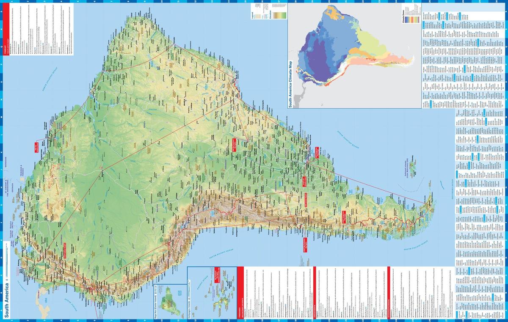Click the Elevation colour scale
This screenshot has height=322, width=508.
(x=279, y=15)
